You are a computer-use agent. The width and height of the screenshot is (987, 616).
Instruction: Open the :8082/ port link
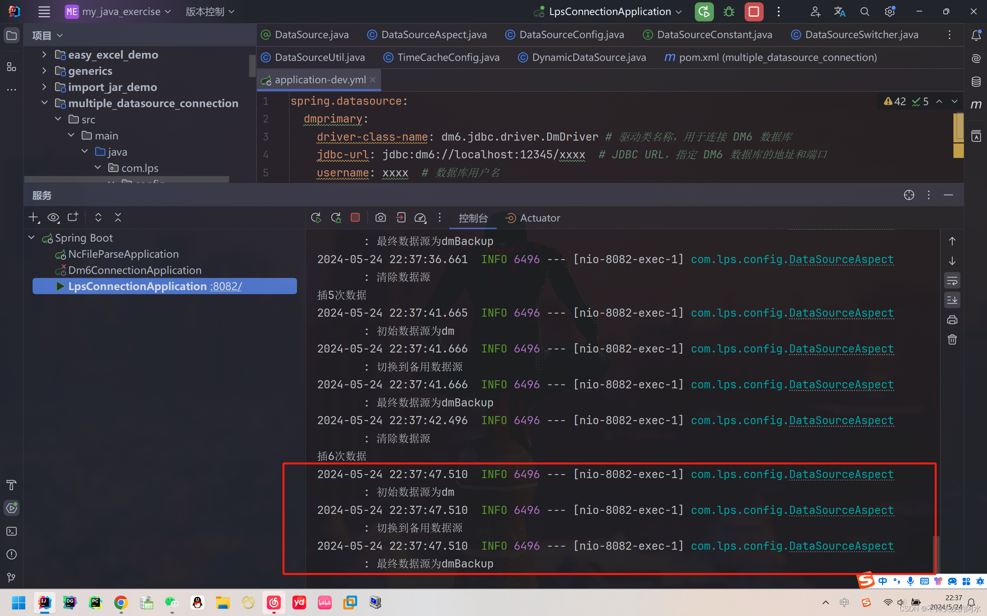tap(226, 286)
